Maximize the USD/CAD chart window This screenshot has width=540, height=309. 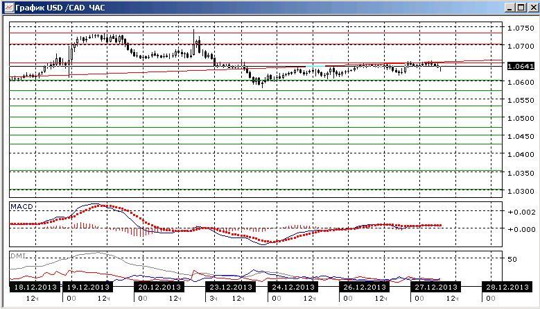coord(521,7)
